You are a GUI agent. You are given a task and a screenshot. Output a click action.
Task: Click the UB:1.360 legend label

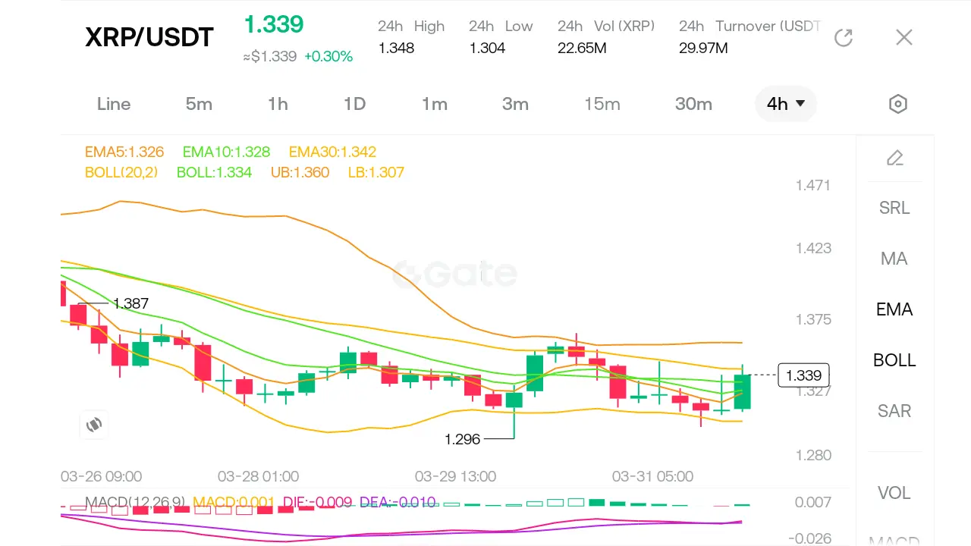pos(300,172)
